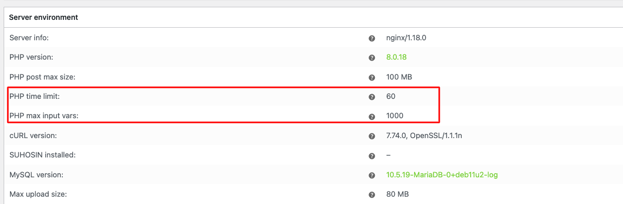
Task: Select the 'Max upload size:' label
Action: (x=38, y=195)
